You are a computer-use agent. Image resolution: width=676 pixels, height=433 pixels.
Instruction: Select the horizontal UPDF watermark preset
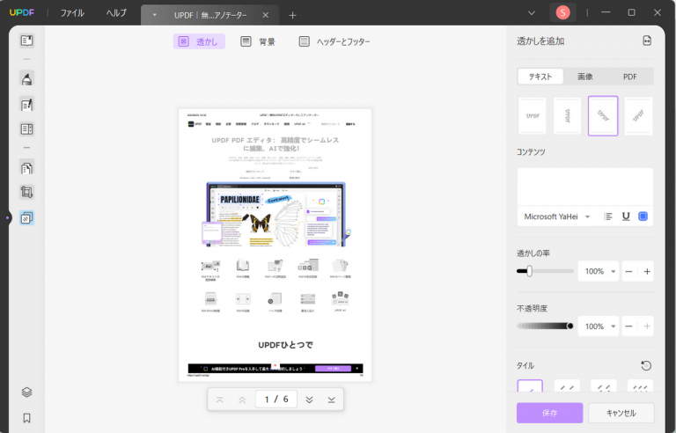tap(533, 116)
